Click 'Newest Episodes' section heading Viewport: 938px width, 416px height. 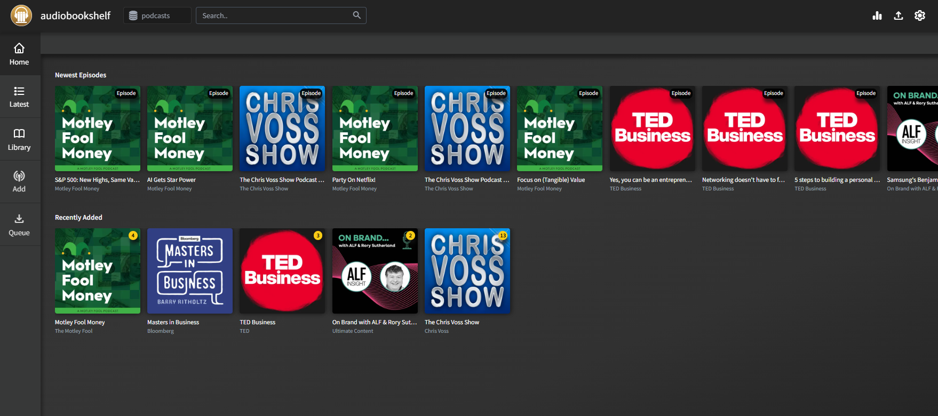[x=81, y=75]
